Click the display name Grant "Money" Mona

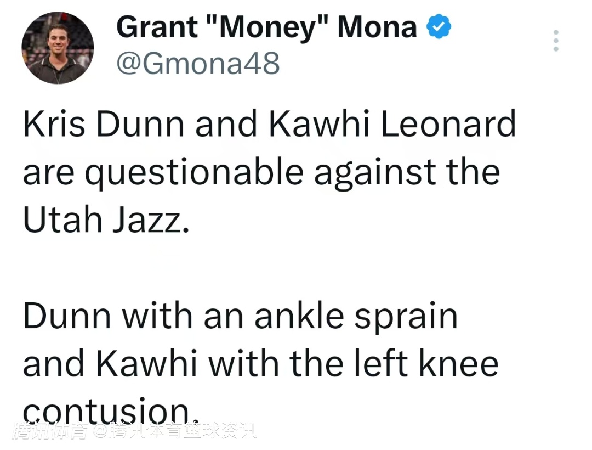coord(266,27)
